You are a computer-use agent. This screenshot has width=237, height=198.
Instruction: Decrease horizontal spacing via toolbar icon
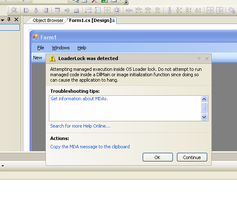[x=148, y=10]
